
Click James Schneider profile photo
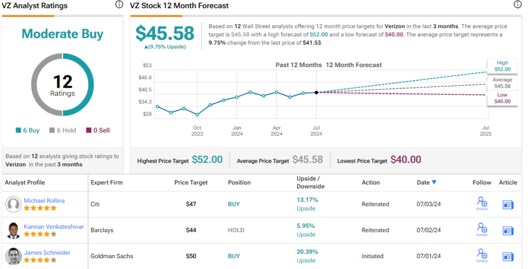tap(13, 256)
